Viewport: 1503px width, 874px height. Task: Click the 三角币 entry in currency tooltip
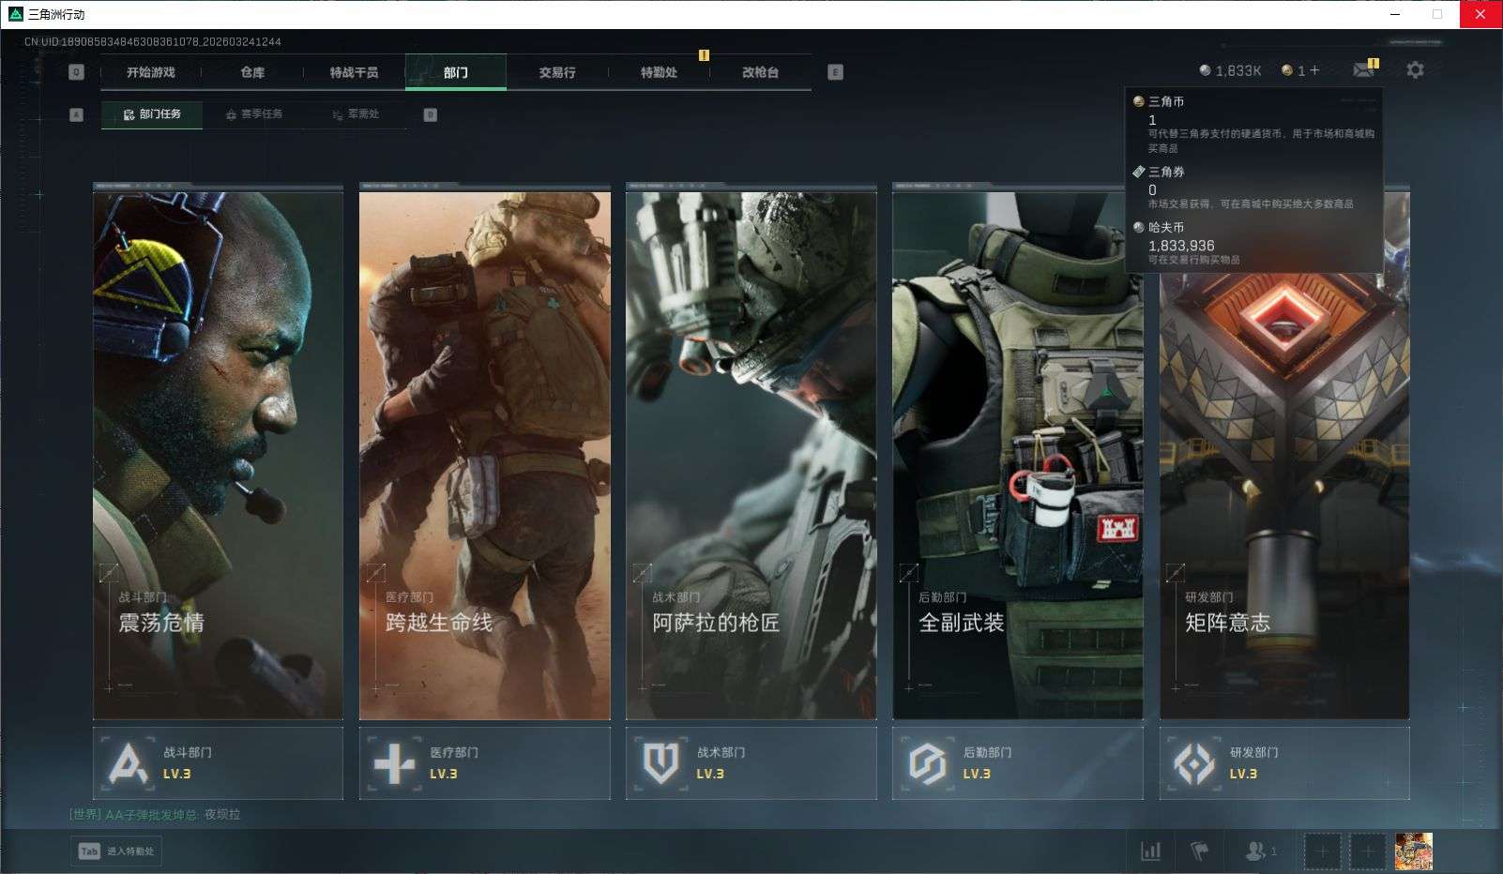pyautogui.click(x=1253, y=124)
